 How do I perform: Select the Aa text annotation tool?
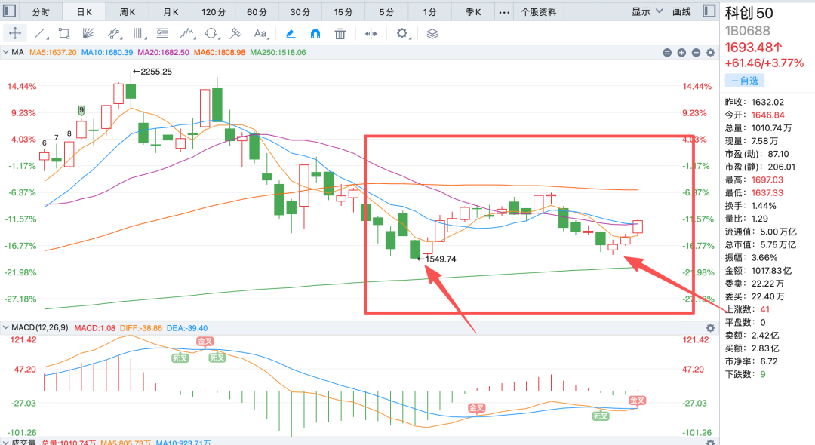click(x=260, y=34)
